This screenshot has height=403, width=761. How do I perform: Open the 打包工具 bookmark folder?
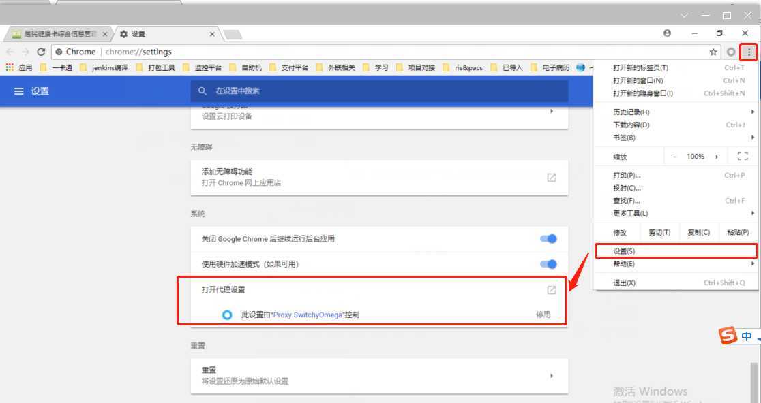[155, 67]
